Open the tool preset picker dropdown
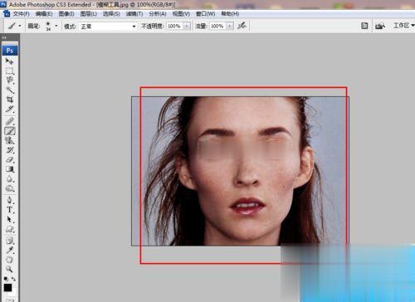 (20, 26)
